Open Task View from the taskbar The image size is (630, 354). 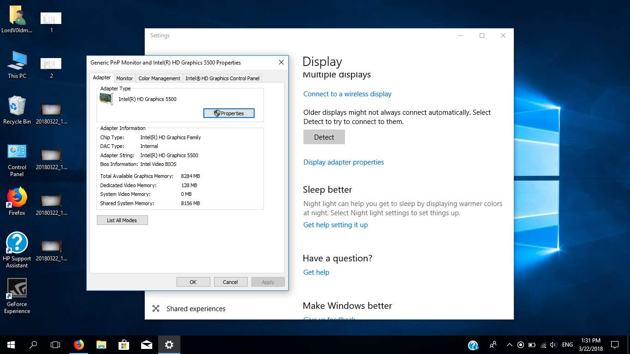[55, 345]
